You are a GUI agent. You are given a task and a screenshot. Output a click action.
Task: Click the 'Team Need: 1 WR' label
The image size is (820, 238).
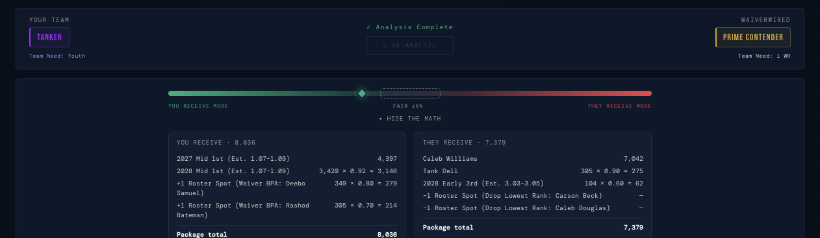click(x=764, y=56)
